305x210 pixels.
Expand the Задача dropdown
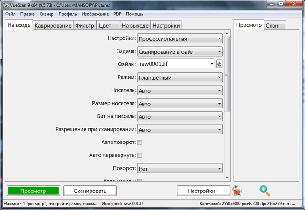pyautogui.click(x=180, y=52)
